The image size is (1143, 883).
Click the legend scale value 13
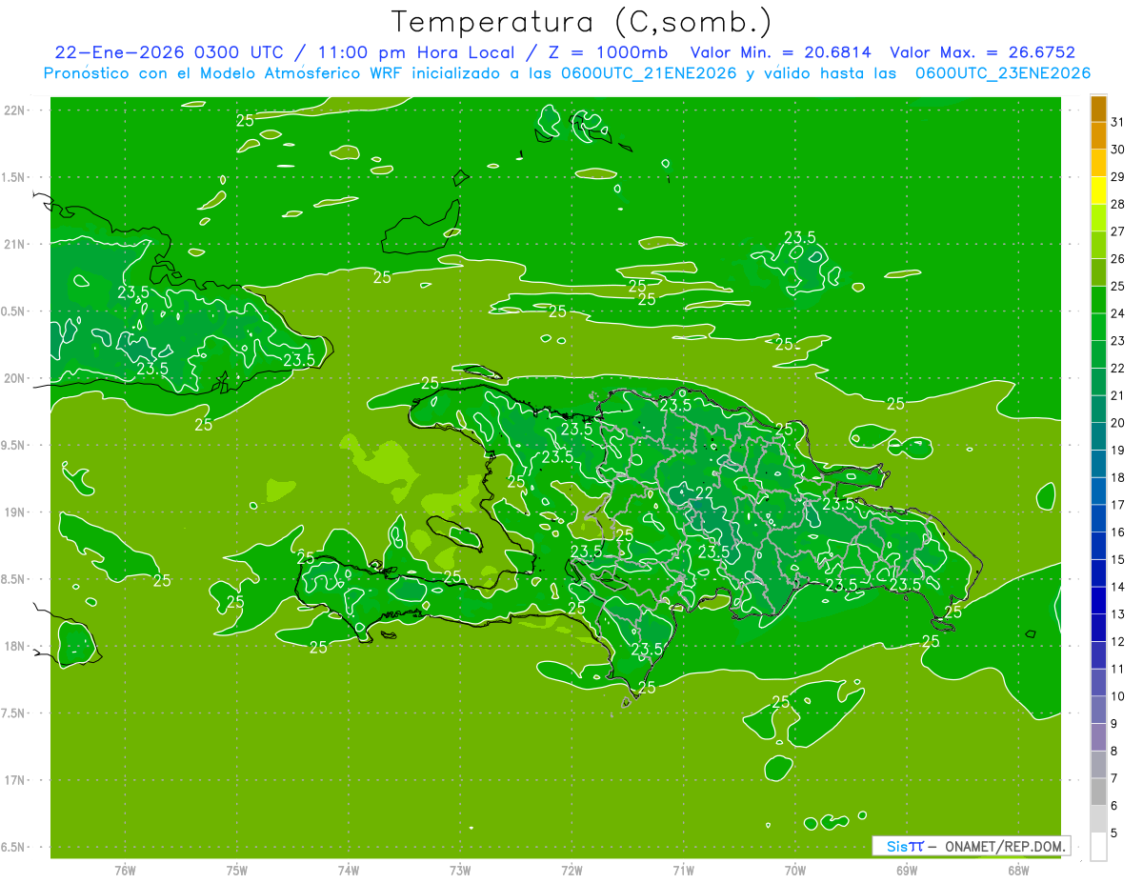tap(1117, 614)
